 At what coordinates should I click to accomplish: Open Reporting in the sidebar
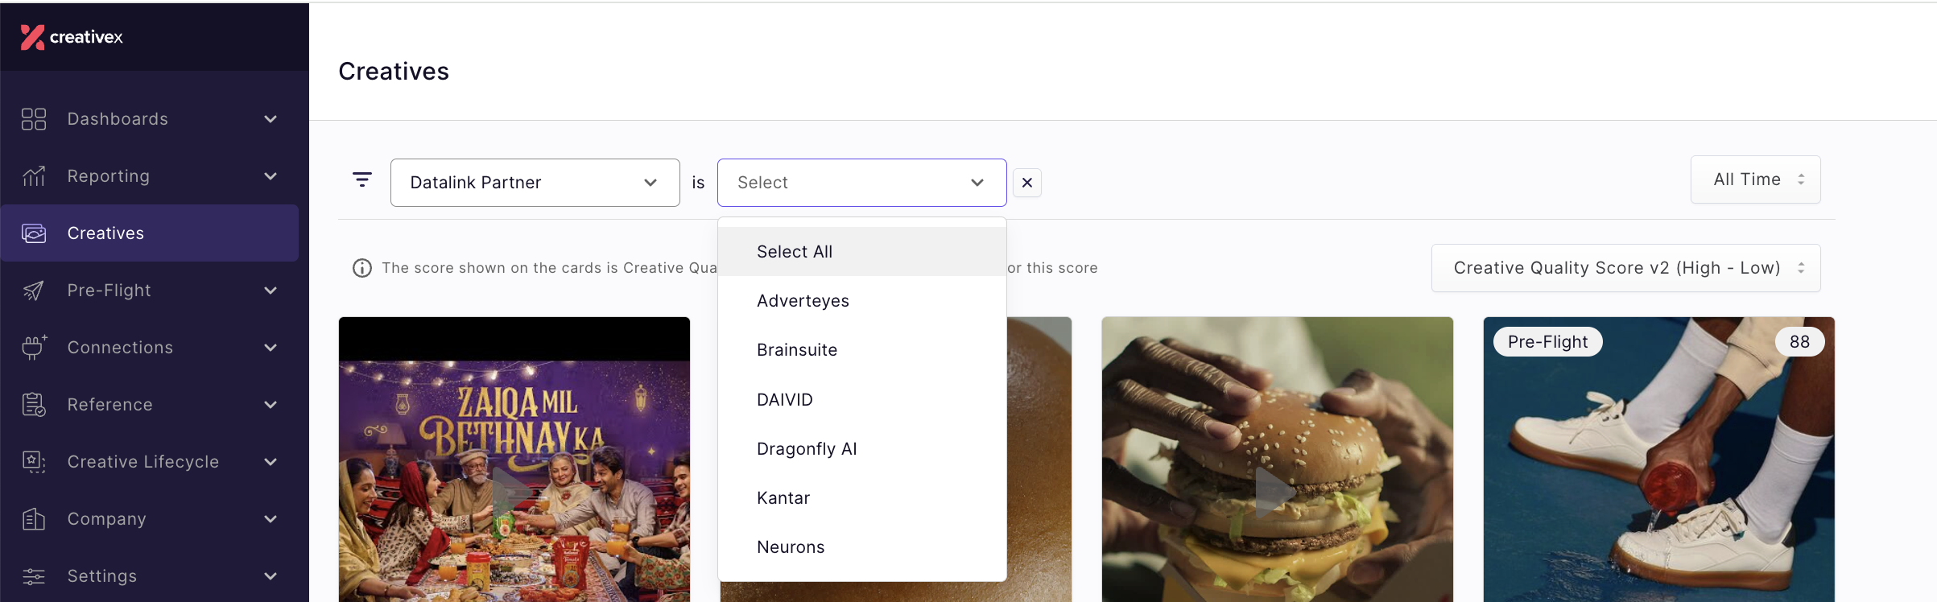tap(150, 176)
